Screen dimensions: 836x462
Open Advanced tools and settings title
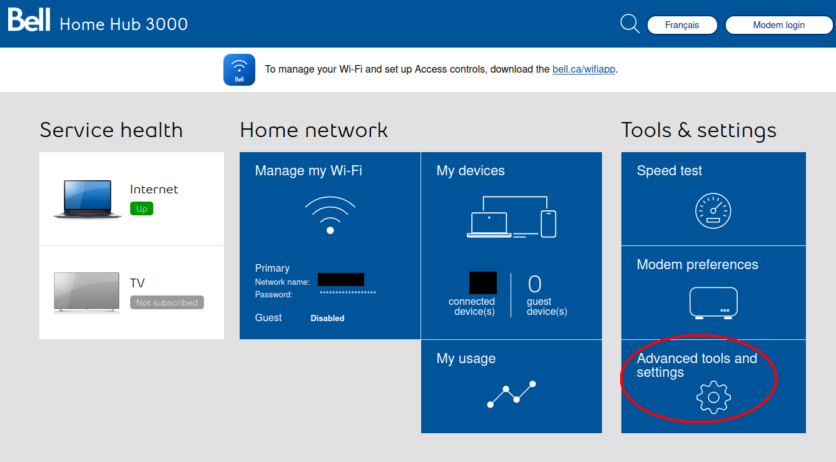point(697,365)
